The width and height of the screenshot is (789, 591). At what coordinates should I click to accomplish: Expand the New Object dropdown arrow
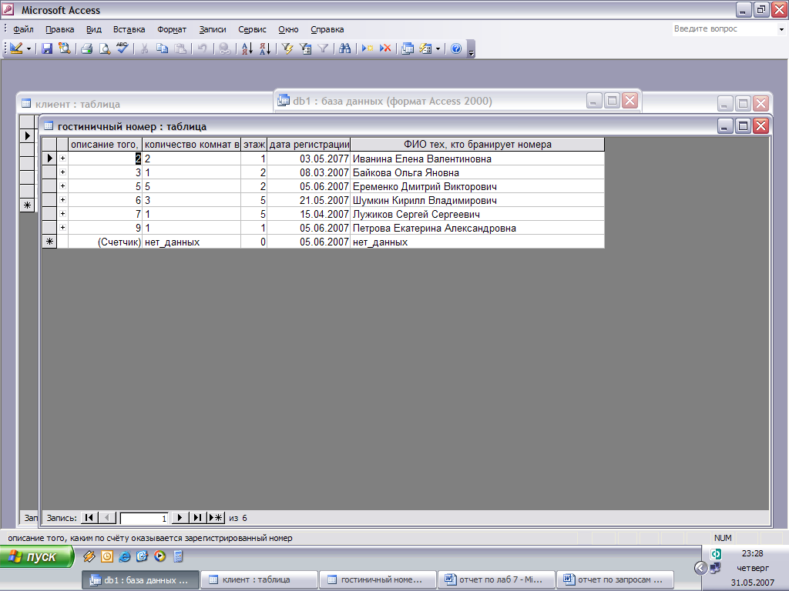[x=438, y=48]
